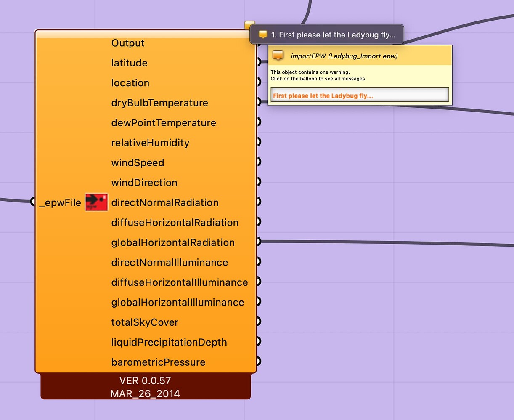Image resolution: width=514 pixels, height=420 pixels.
Task: Click the dark red VER 0.0.57 version banner
Action: (145, 380)
